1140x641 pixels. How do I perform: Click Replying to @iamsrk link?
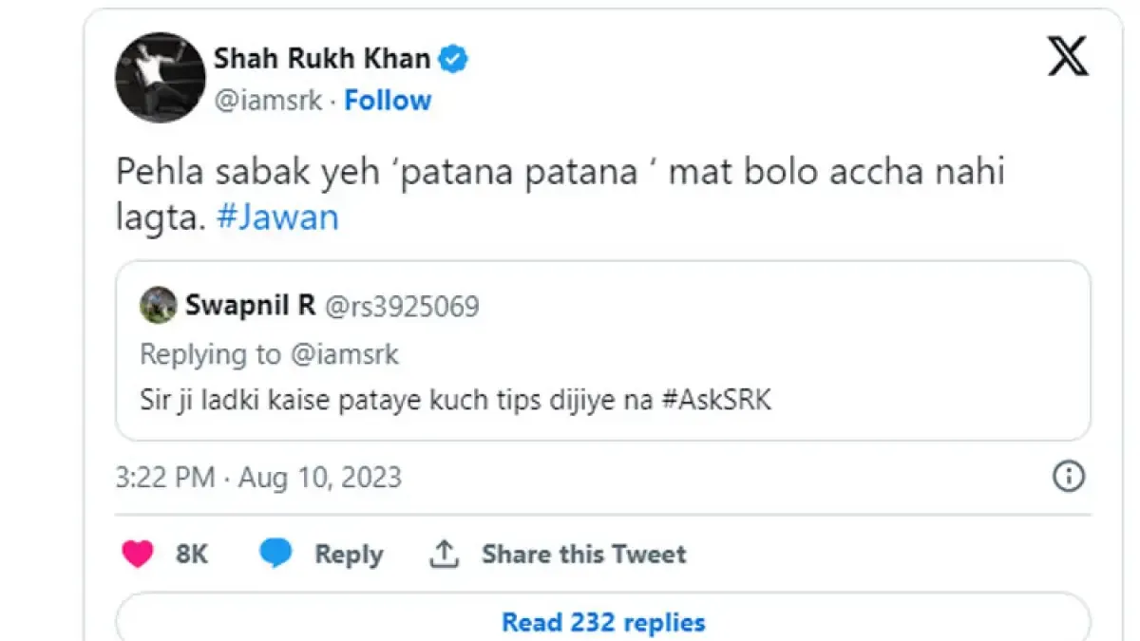coord(271,353)
